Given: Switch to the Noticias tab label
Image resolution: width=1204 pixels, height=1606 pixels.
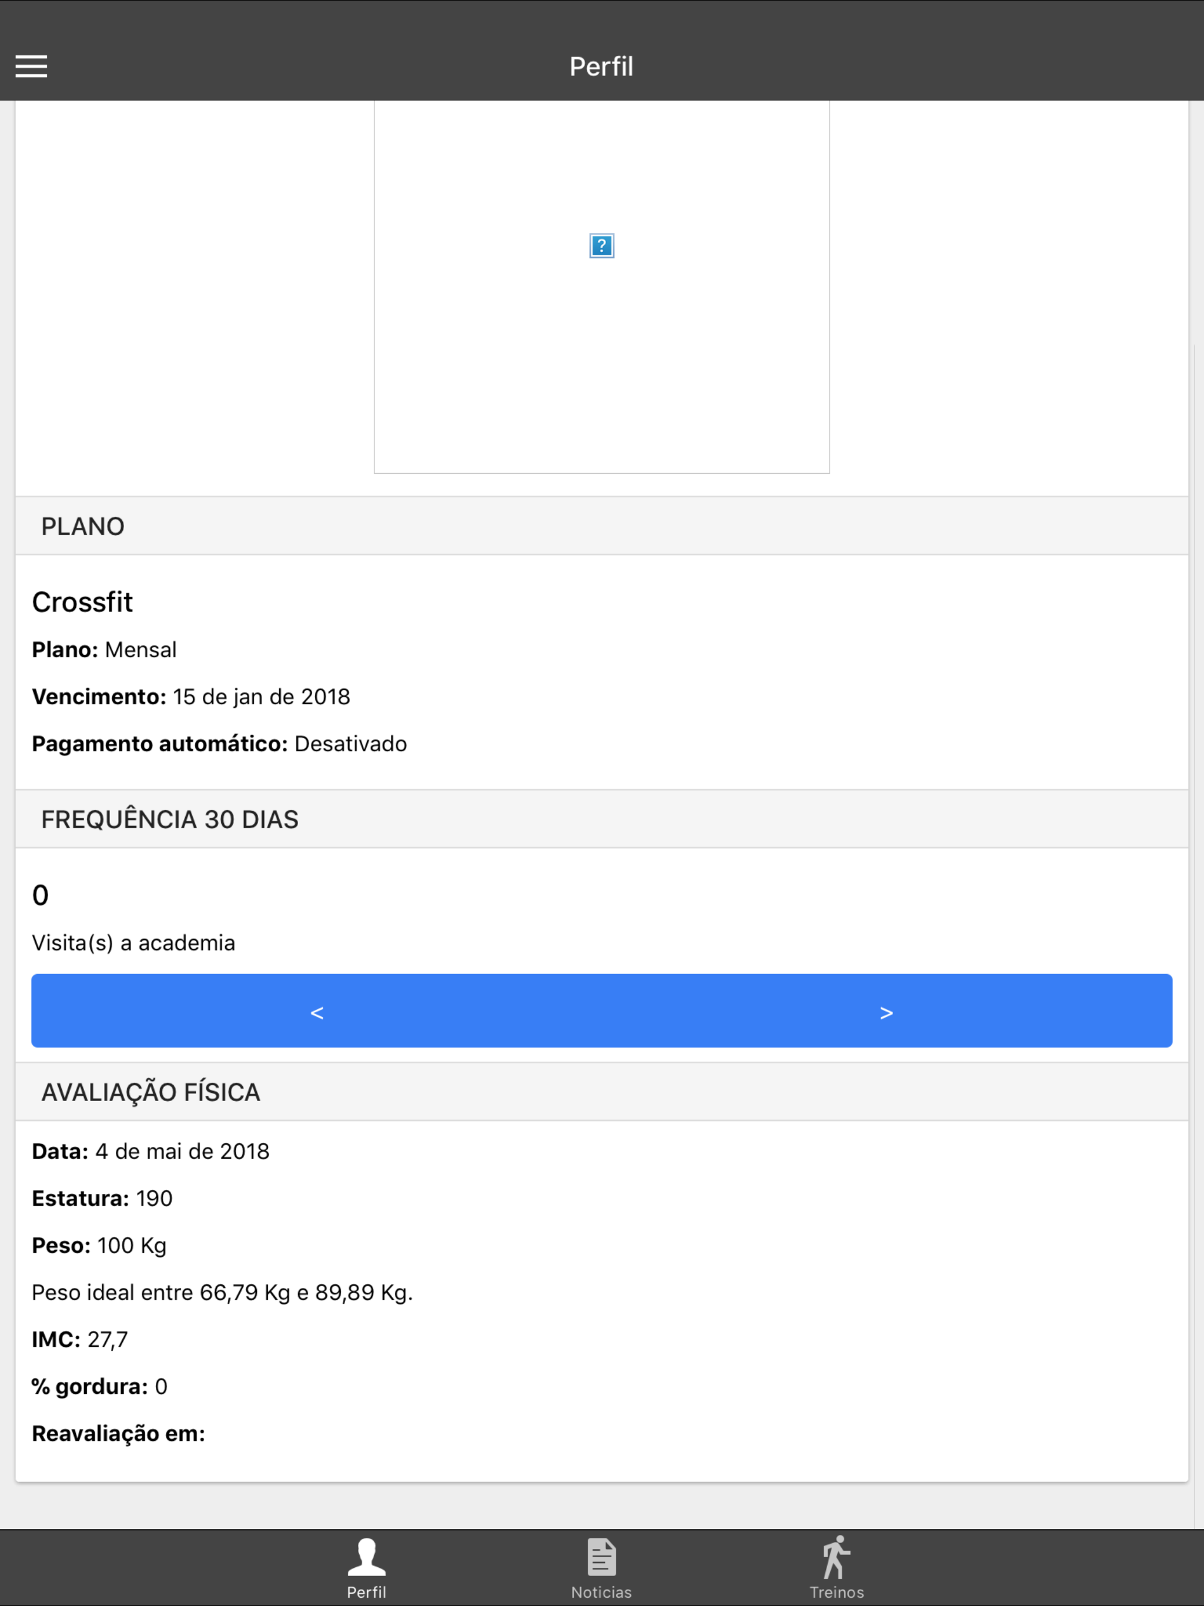Looking at the screenshot, I should tap(601, 1592).
